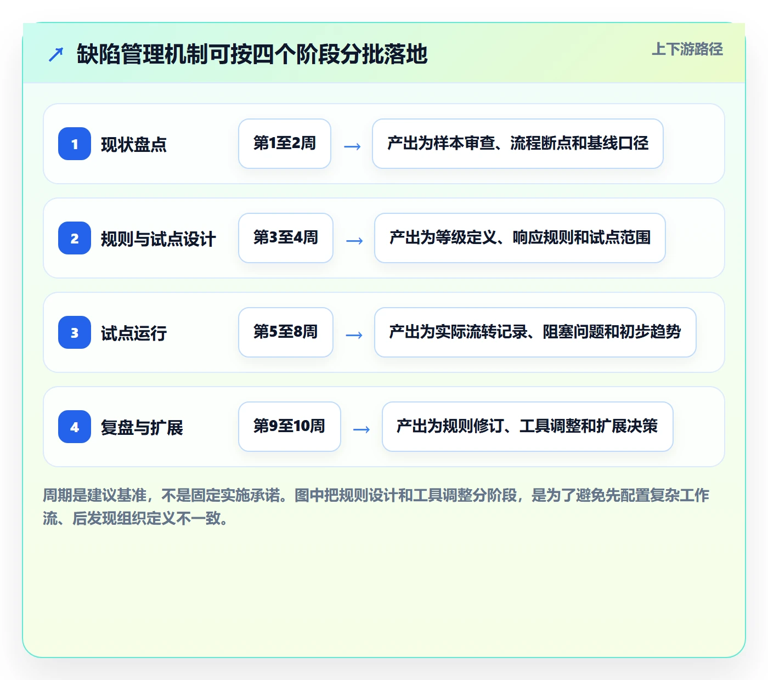Select the 第1至2周 period chip
Screen dimensions: 768x680
[x=285, y=144]
